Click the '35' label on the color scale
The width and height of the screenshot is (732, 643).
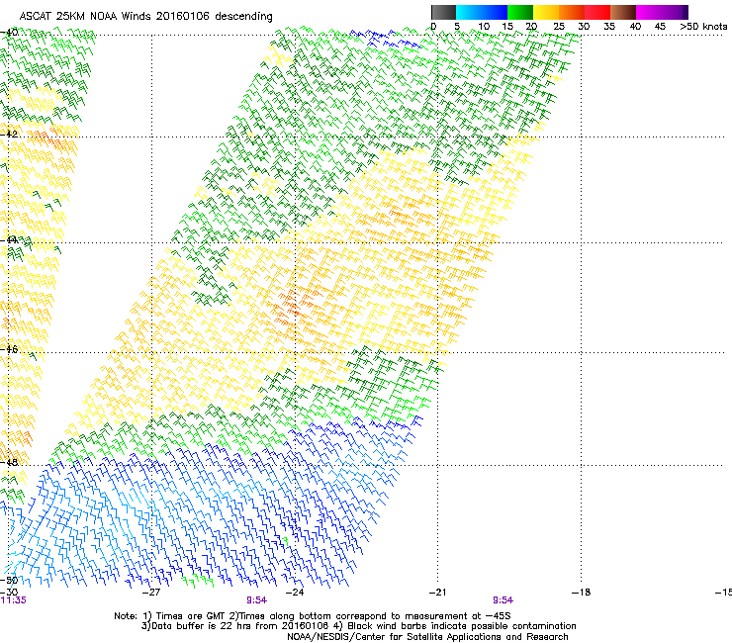click(x=609, y=26)
